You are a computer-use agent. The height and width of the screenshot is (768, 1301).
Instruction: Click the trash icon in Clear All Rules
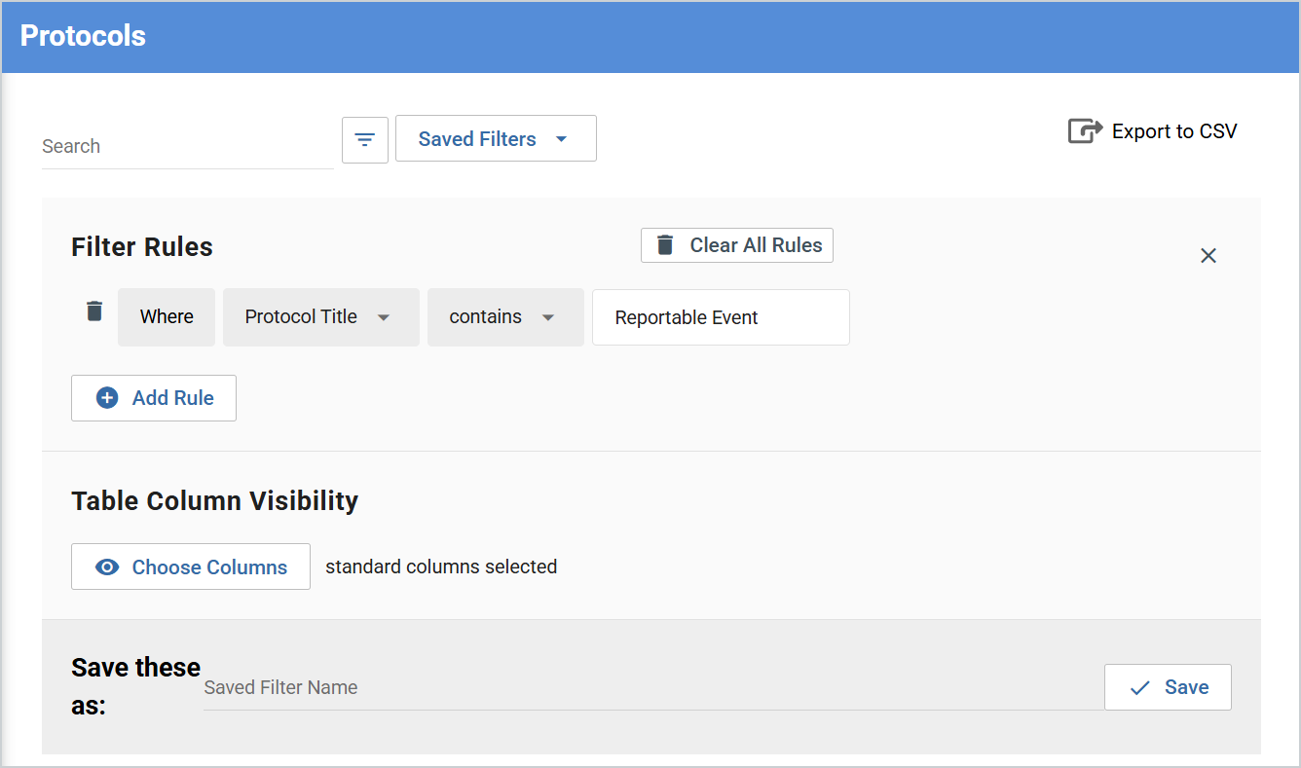pyautogui.click(x=665, y=245)
